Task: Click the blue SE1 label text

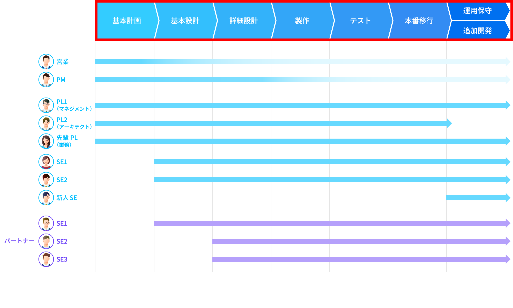Action: (x=62, y=162)
